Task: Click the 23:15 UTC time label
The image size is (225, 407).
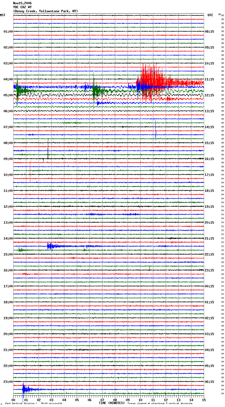Action: tap(209, 270)
